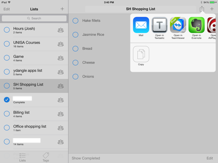Create a new list with plus icon
Image resolution: width=218 pixels, height=163 pixels.
coord(62,9)
